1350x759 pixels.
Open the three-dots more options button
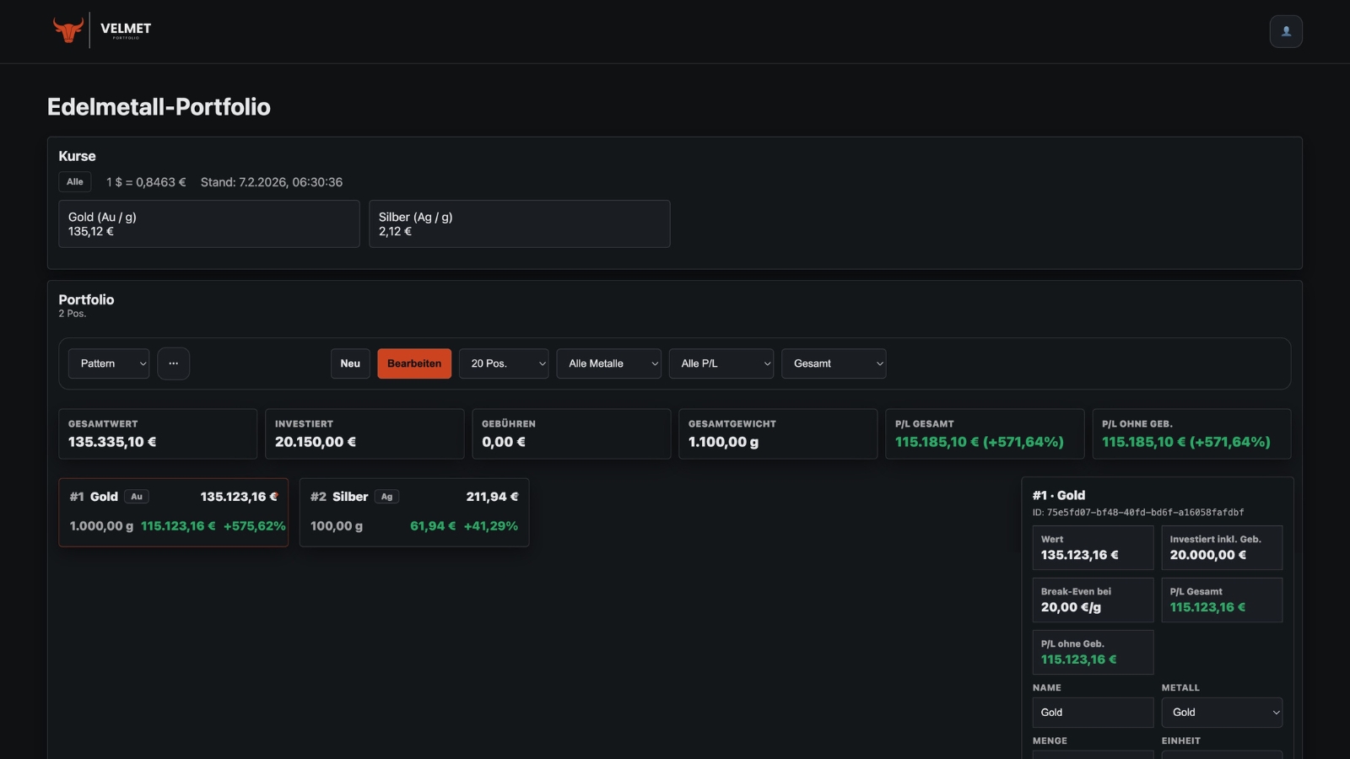point(173,363)
